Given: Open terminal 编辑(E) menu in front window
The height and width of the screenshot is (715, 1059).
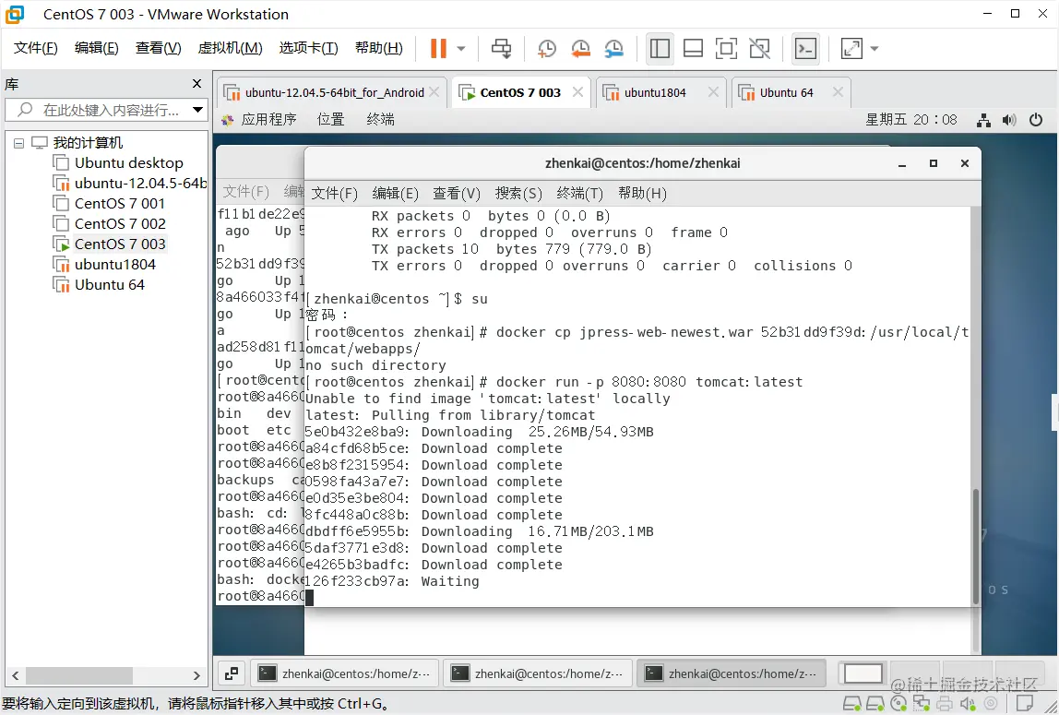Looking at the screenshot, I should click(395, 194).
